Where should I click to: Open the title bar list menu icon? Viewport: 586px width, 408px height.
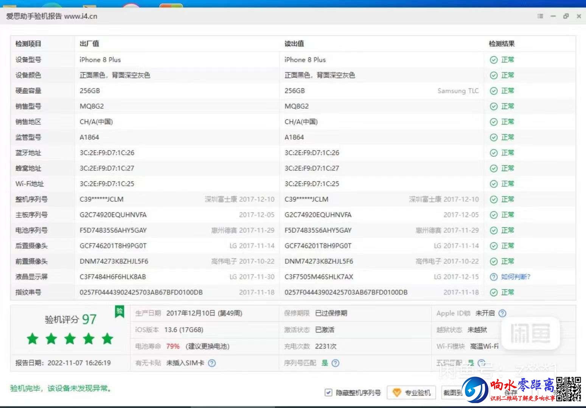[x=540, y=16]
